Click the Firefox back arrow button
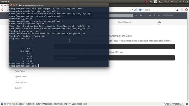 pos(2,10)
